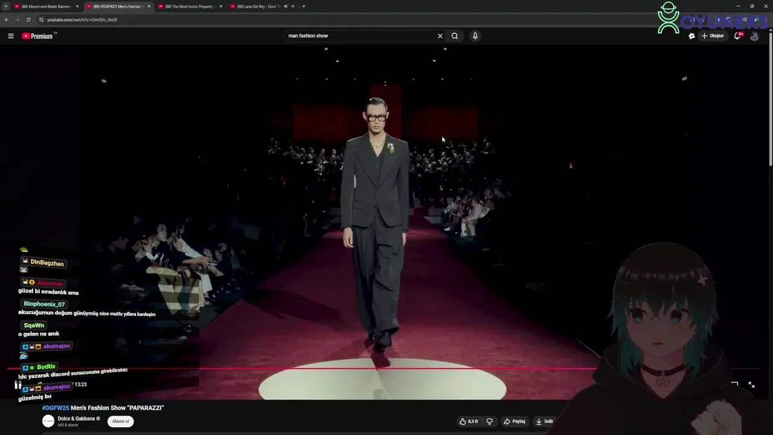Open the Dolce & Gabbana channel avatar

(x=48, y=421)
